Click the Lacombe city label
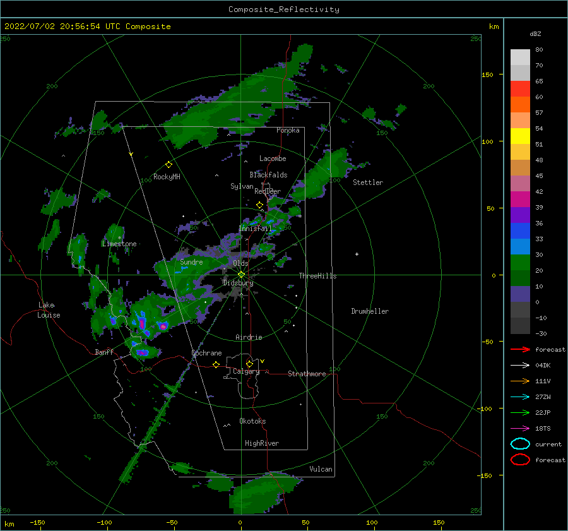 coord(273,158)
